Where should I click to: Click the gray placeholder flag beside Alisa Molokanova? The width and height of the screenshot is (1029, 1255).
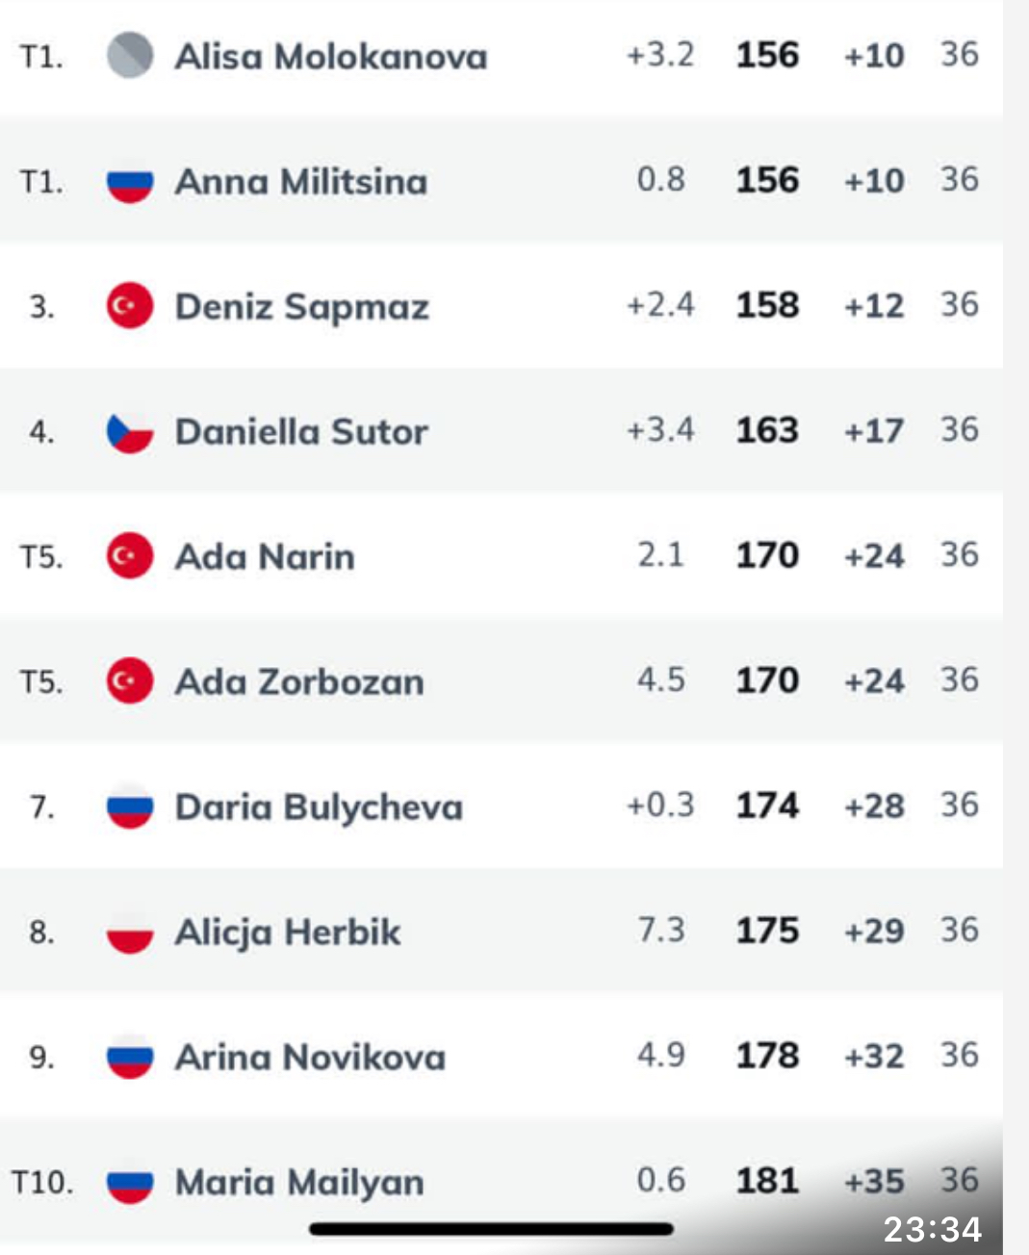pos(130,56)
